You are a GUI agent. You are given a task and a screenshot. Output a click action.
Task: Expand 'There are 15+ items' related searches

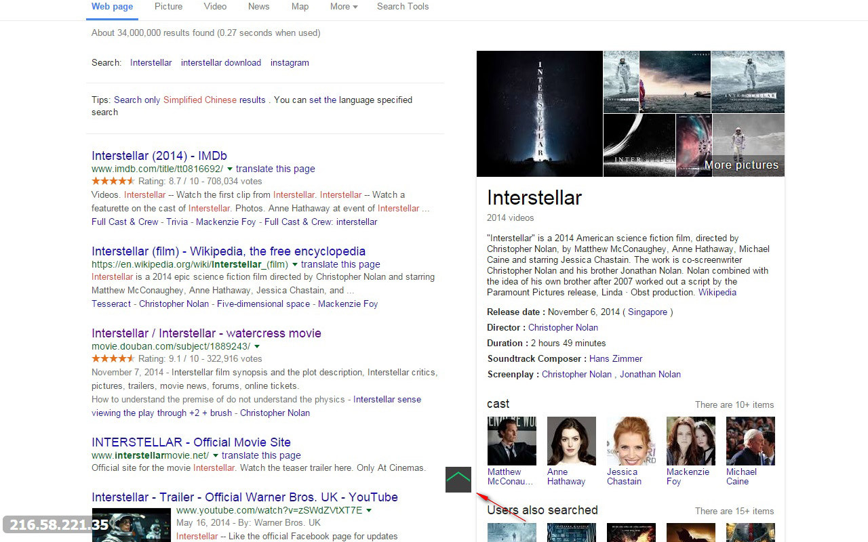click(x=734, y=512)
